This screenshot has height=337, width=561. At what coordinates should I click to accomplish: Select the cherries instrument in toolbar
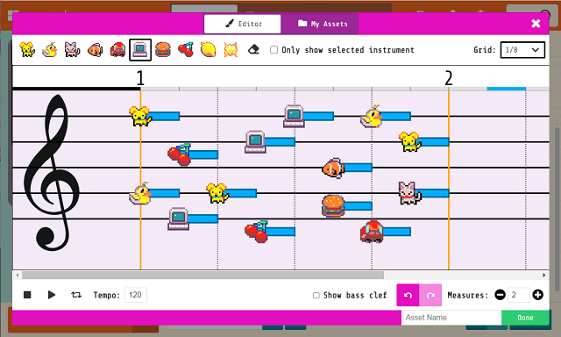(x=185, y=49)
